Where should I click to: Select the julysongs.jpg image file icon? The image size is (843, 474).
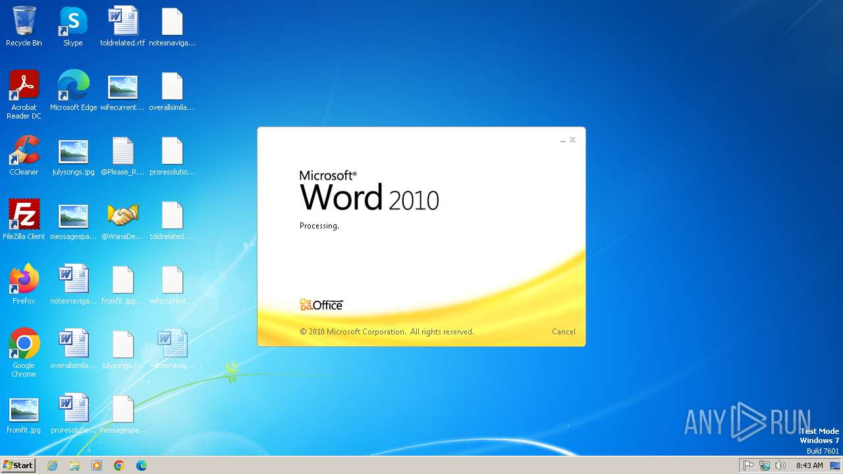(73, 155)
